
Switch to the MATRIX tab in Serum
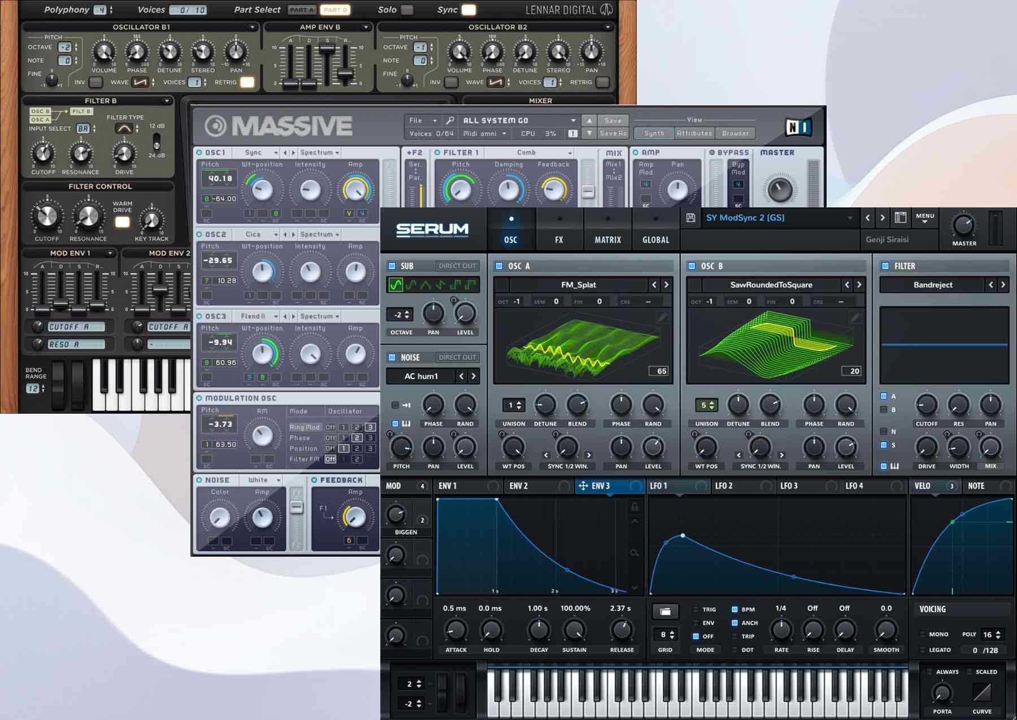point(607,240)
